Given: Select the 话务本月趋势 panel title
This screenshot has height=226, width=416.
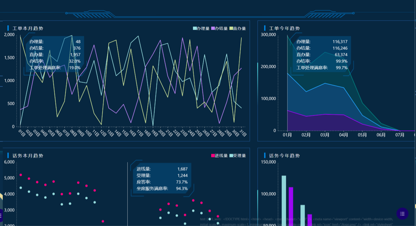Looking at the screenshot, I should (28, 155).
